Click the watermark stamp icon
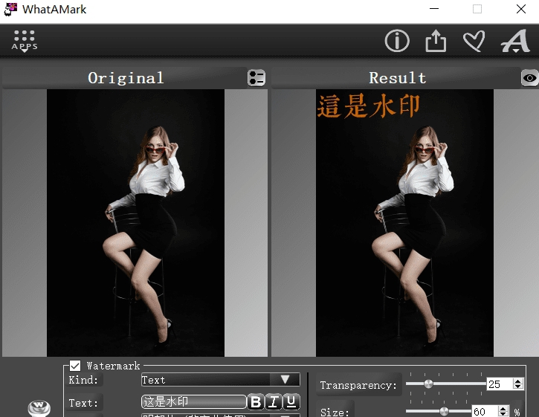 click(x=39, y=408)
